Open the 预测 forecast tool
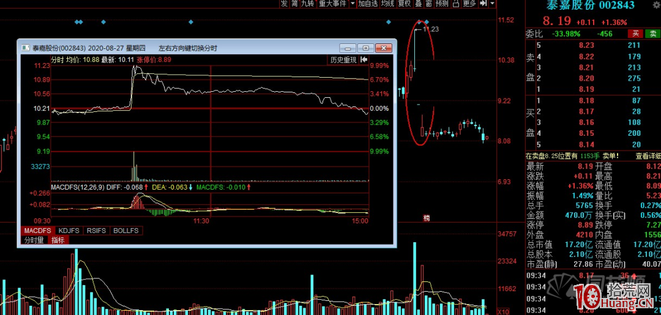The width and height of the screenshot is (661, 315). pyautogui.click(x=442, y=4)
